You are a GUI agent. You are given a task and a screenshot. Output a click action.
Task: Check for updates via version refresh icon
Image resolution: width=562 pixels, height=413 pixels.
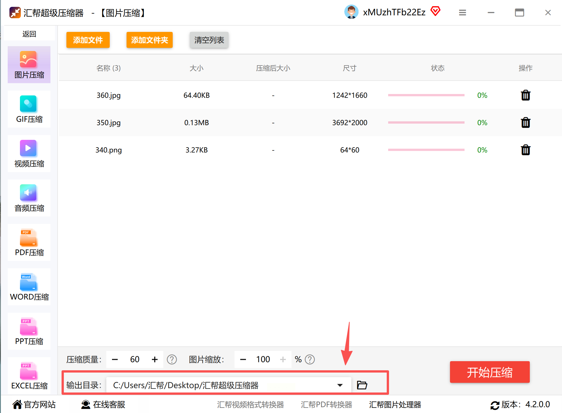(494, 405)
